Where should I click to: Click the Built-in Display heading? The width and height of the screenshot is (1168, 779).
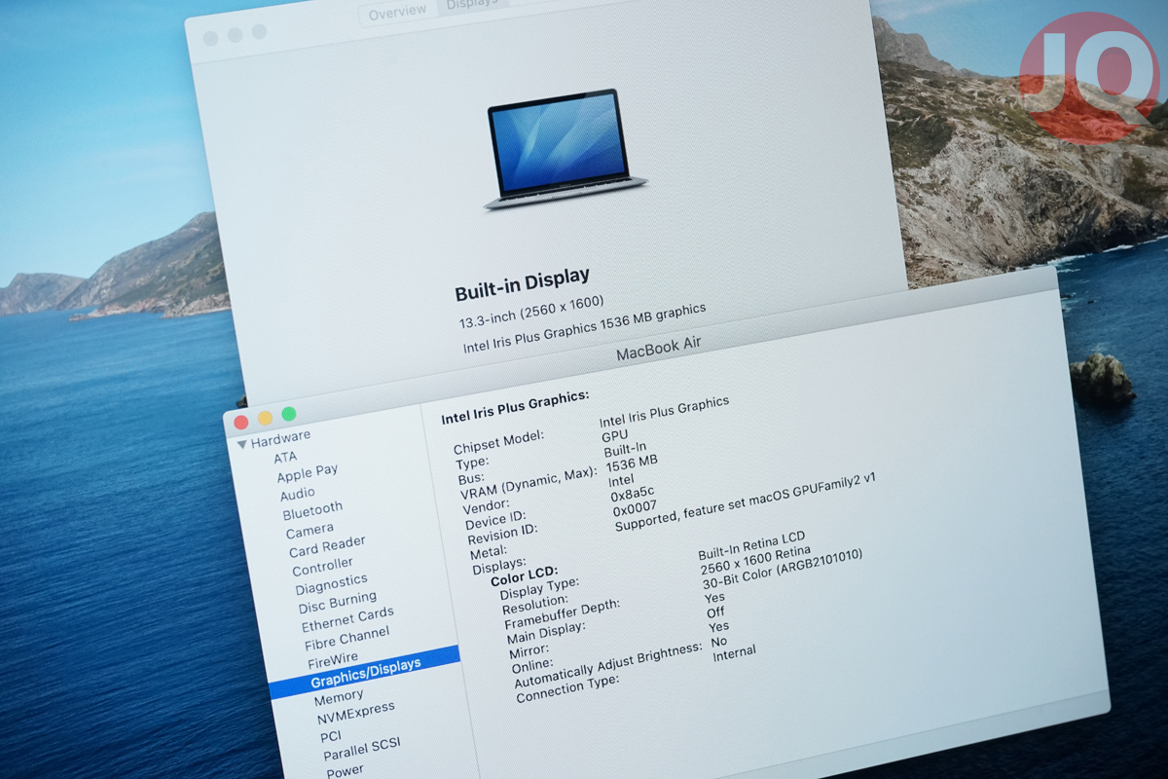pyautogui.click(x=523, y=285)
